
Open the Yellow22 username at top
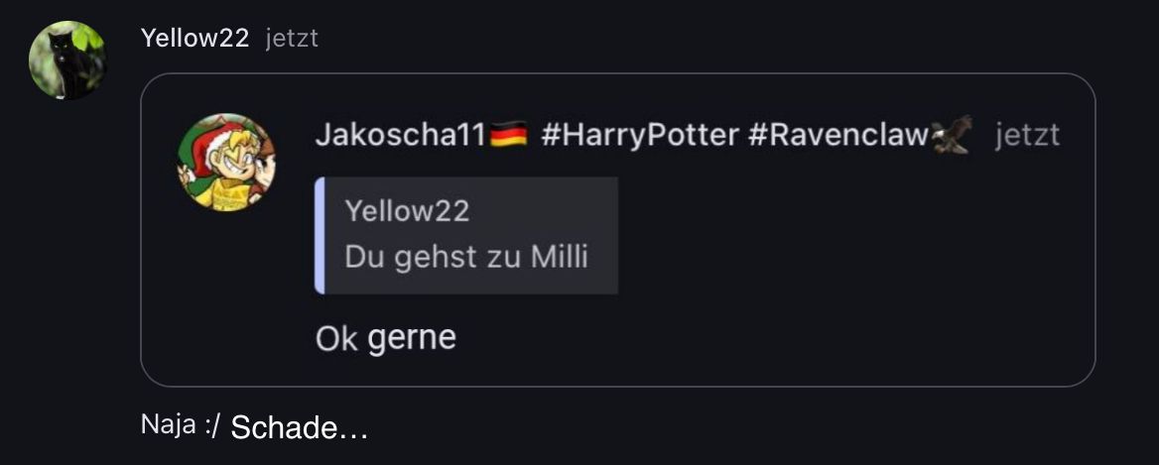pos(194,39)
